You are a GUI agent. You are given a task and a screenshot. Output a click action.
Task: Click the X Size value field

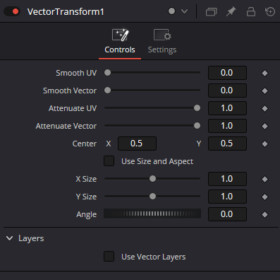pyautogui.click(x=227, y=179)
